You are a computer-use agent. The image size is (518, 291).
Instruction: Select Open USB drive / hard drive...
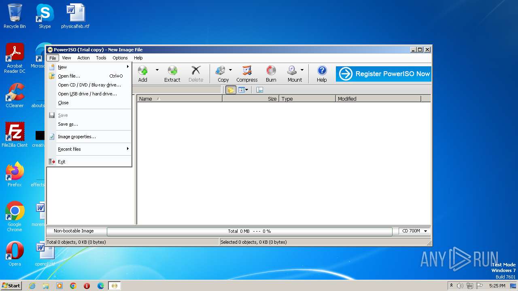click(x=89, y=94)
